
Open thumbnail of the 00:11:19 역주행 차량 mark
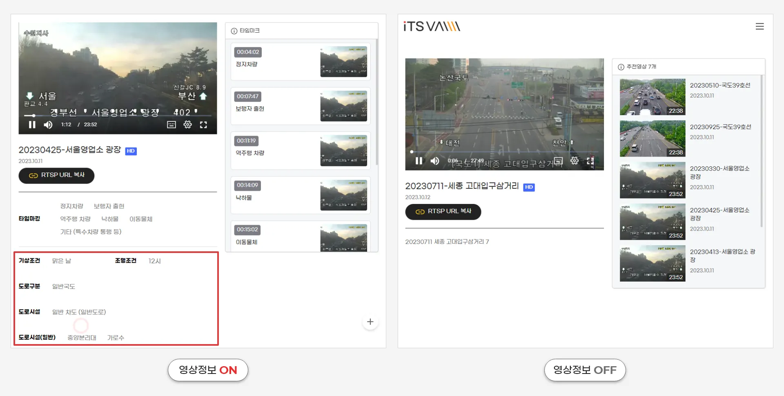[344, 150]
